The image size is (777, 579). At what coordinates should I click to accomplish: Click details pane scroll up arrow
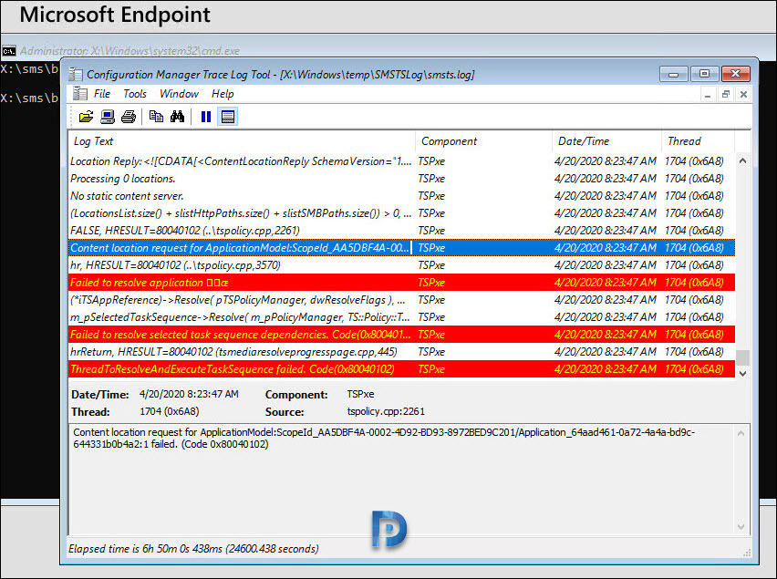741,433
